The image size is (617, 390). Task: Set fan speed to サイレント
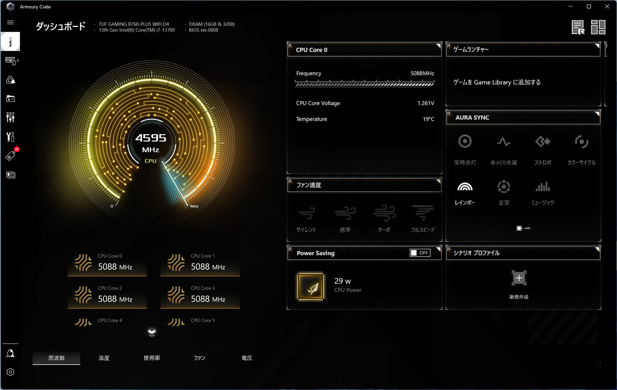click(306, 219)
